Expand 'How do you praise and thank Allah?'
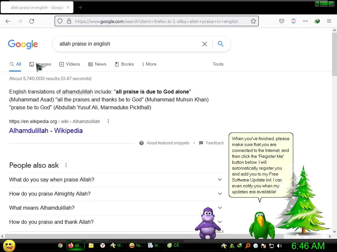The height and width of the screenshot is (252, 337). [116, 222]
